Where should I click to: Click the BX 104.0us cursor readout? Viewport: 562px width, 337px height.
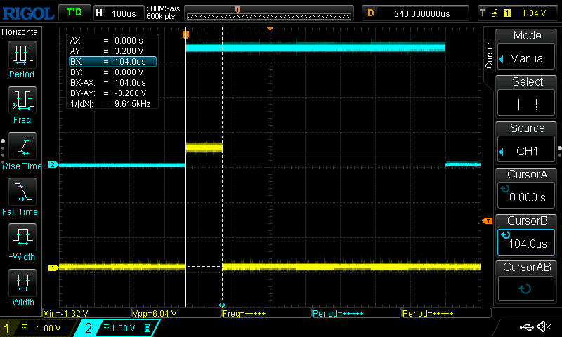coord(112,62)
